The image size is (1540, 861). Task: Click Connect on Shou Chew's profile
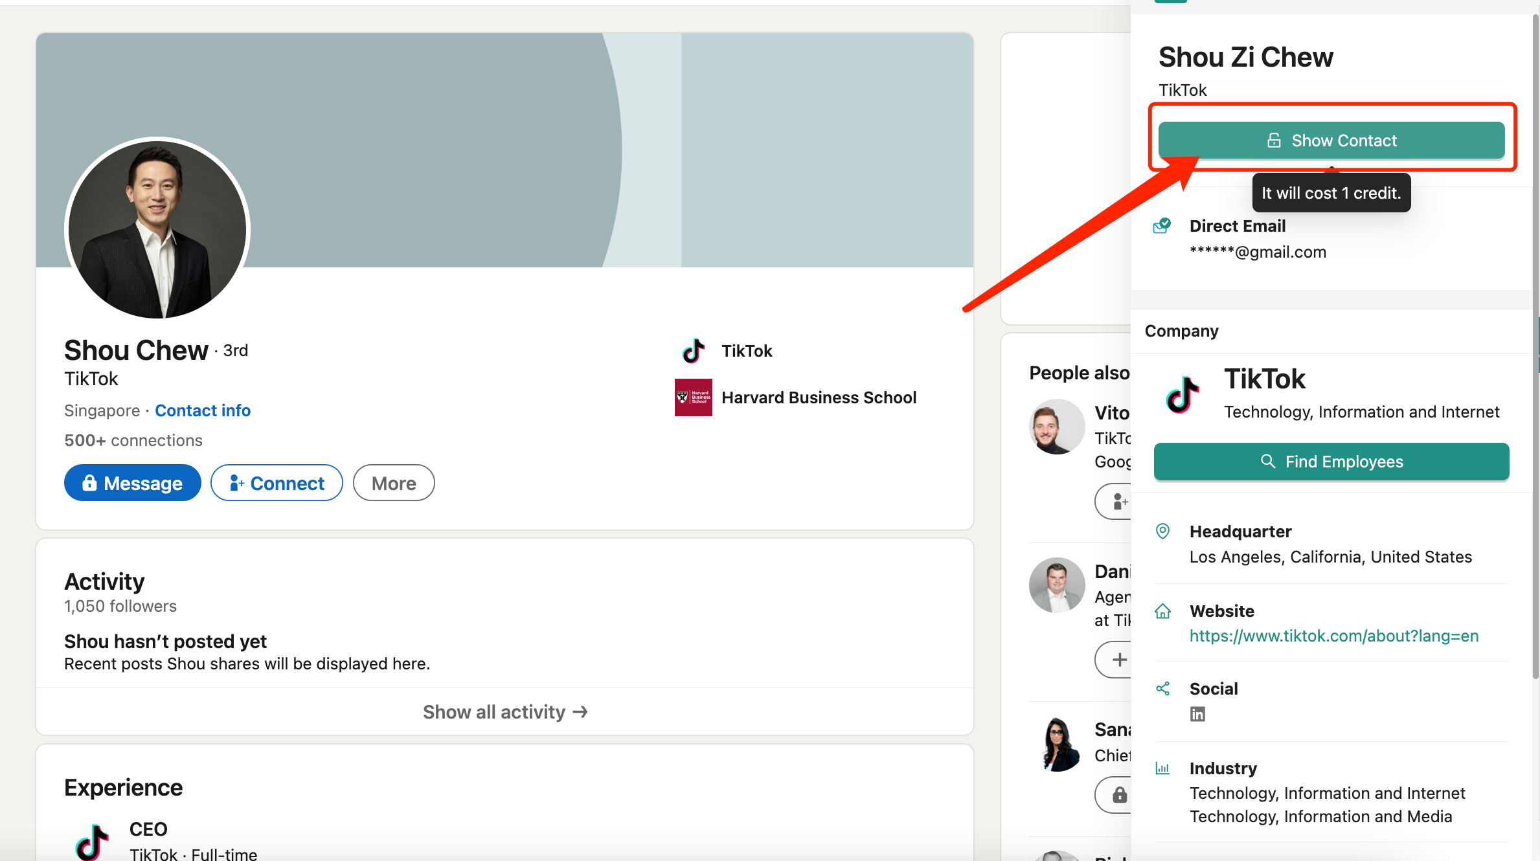pos(277,483)
